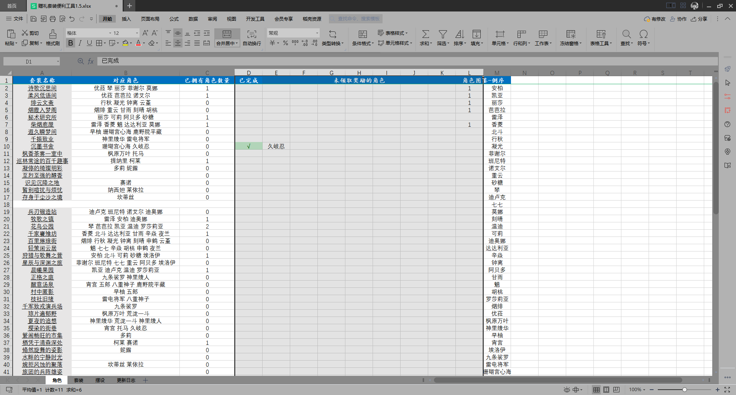This screenshot has width=736, height=395.
Task: Toggle underline formatting button
Action: pos(89,43)
